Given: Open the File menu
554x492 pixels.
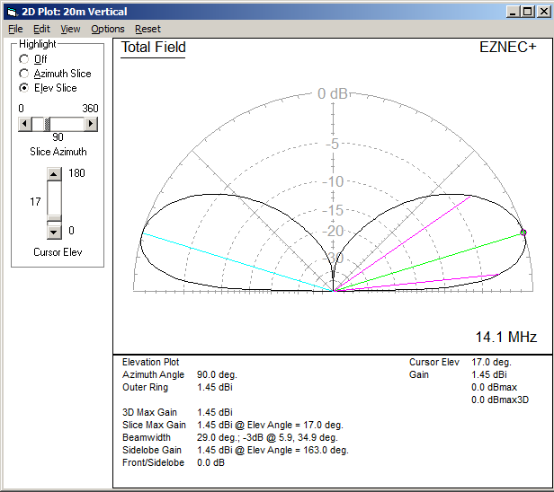Looking at the screenshot, I should (x=15, y=29).
